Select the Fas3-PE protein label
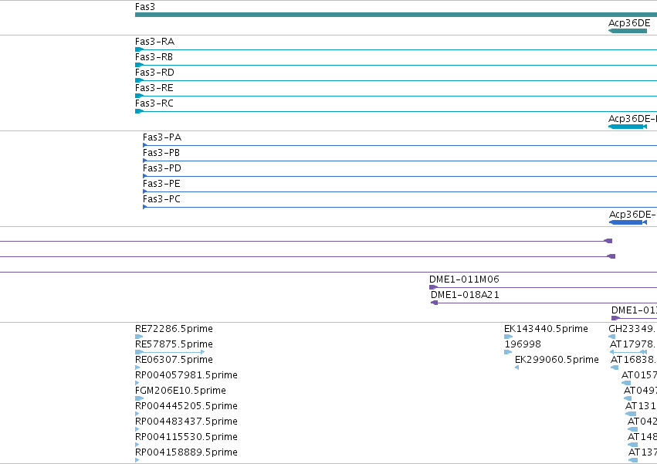Viewport: 657px width, 464px height. tap(161, 184)
